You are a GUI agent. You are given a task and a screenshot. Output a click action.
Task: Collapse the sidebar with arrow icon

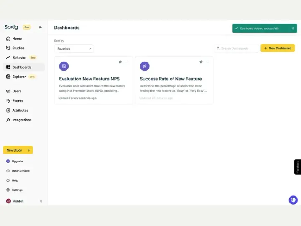point(40,27)
